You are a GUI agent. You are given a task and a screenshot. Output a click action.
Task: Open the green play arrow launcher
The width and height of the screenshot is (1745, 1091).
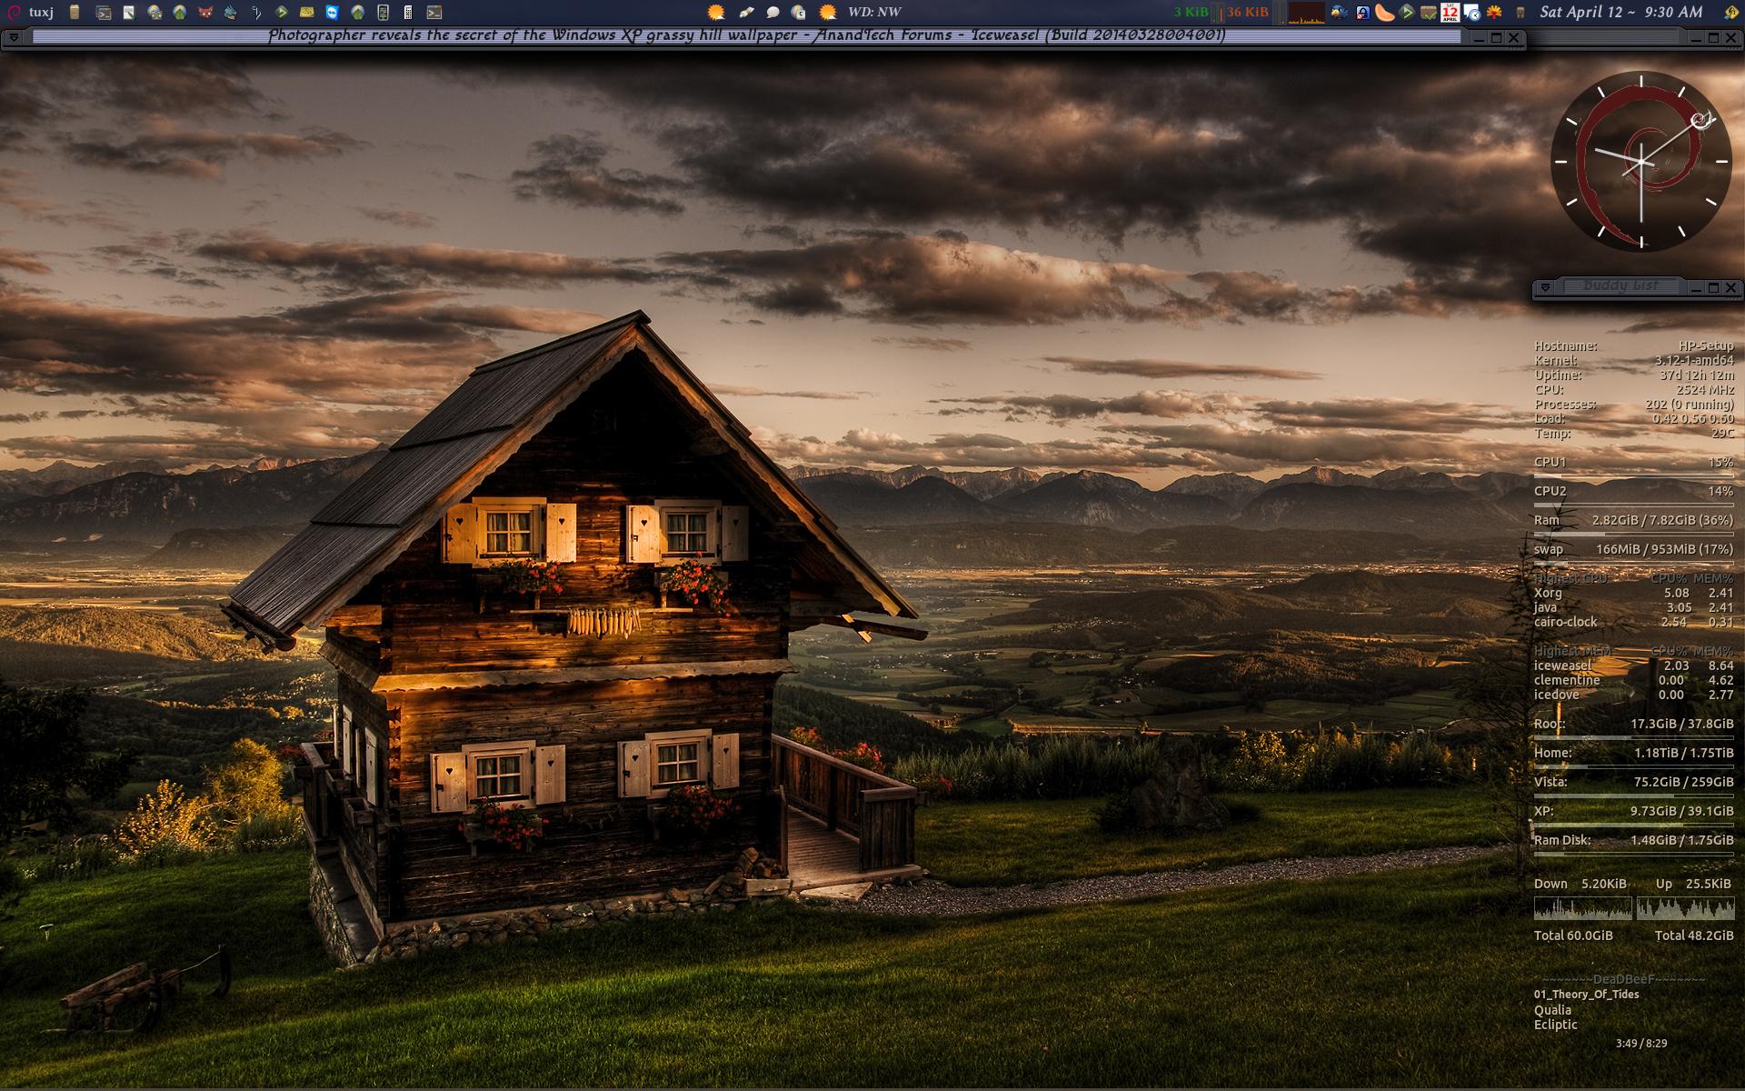[282, 12]
